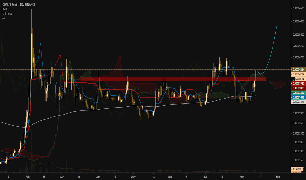Viewport: 306px width, 180px height.
Task: Click the Mar label on time axis
Action: 62,177
